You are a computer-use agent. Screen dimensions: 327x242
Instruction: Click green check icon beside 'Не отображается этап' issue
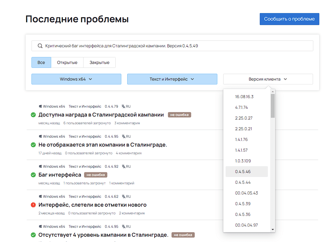coord(33,145)
